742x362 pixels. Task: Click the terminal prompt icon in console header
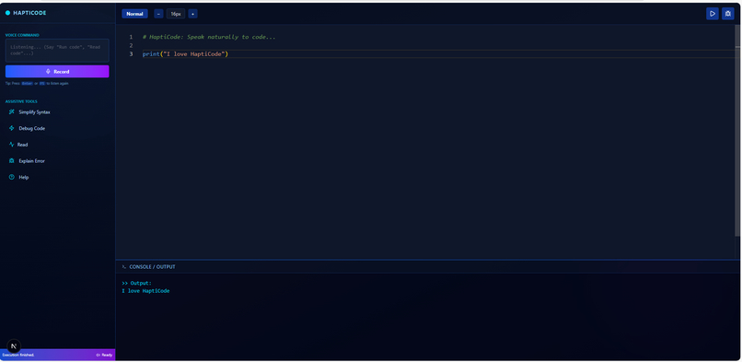(x=124, y=267)
